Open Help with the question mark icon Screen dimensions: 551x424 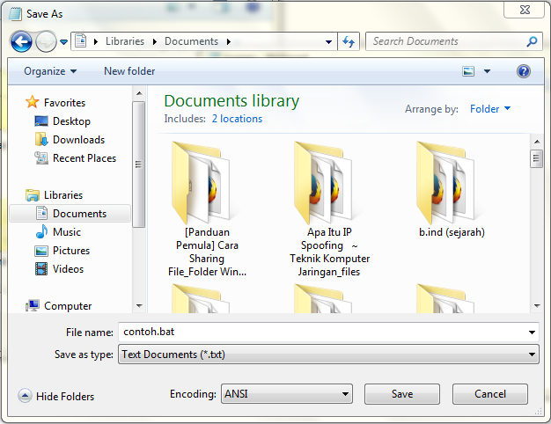[x=523, y=71]
